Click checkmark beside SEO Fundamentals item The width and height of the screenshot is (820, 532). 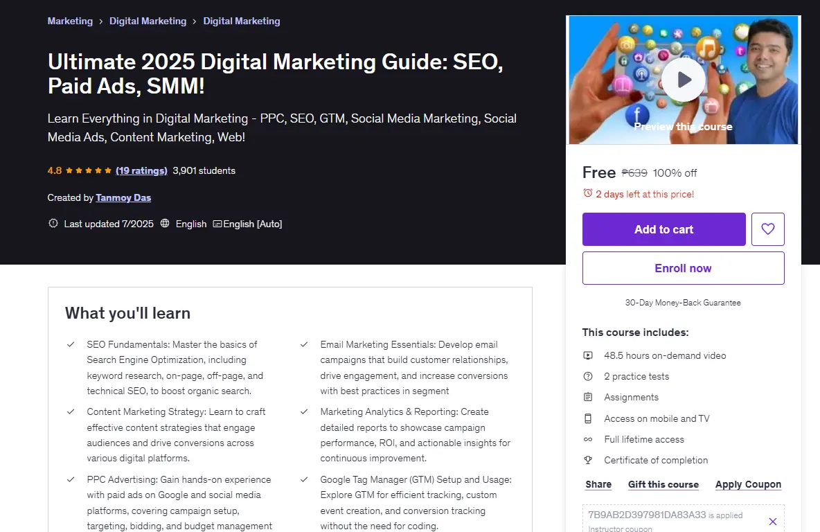(x=71, y=344)
